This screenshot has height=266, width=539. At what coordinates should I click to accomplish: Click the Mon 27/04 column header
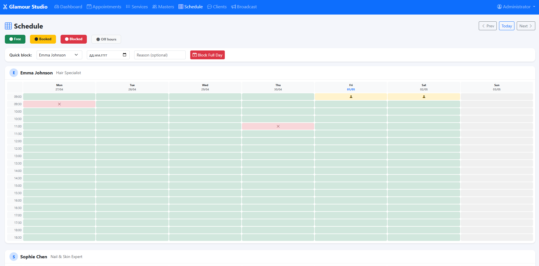pos(59,87)
